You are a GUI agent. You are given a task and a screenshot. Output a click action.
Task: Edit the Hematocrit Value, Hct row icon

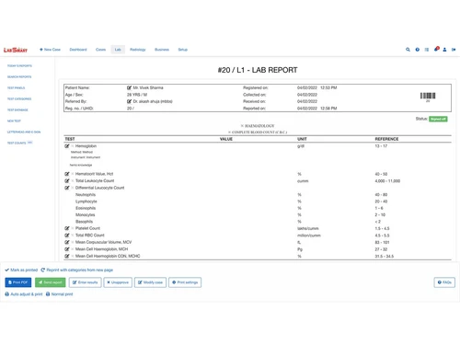tap(67, 174)
